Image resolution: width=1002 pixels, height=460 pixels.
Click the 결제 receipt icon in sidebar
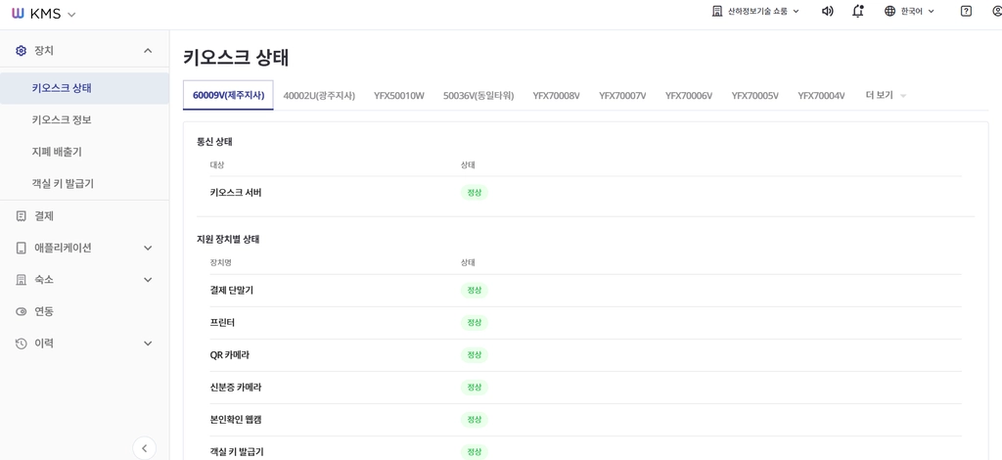coord(22,216)
